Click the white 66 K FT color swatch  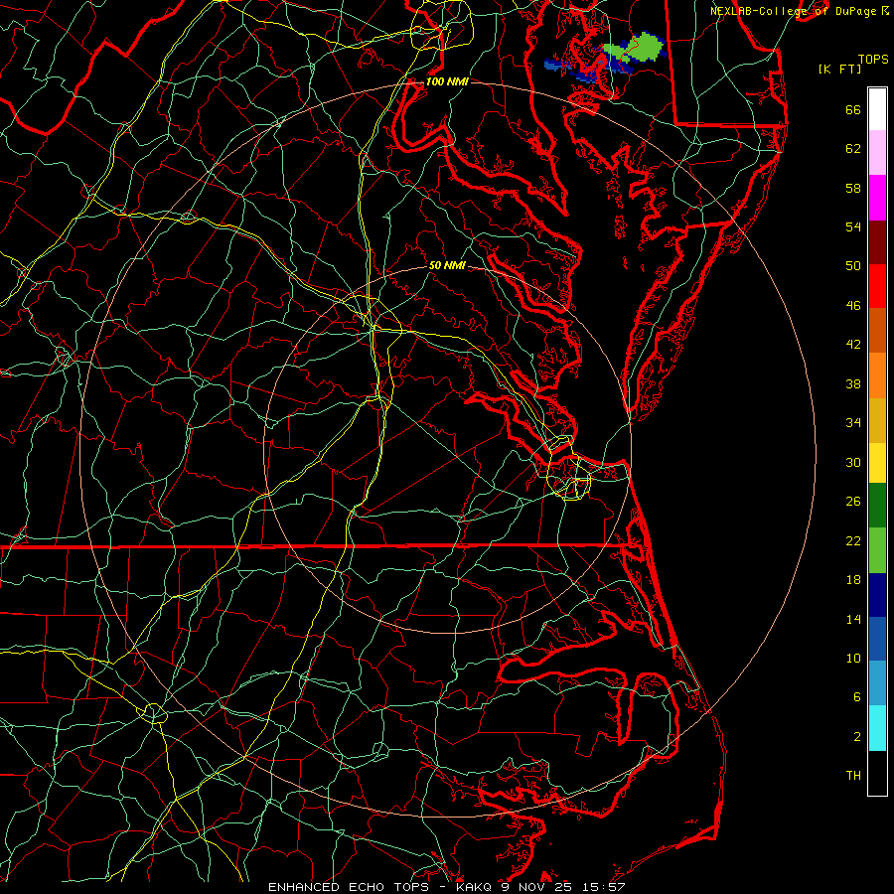coord(877,109)
